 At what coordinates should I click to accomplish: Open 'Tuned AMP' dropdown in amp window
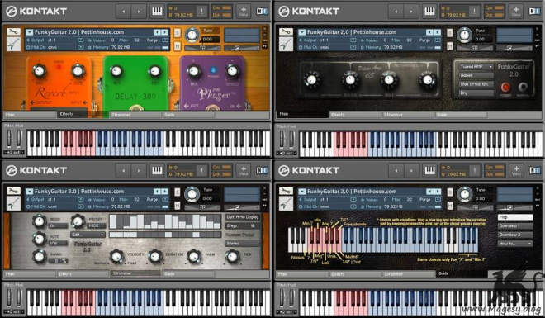point(476,66)
